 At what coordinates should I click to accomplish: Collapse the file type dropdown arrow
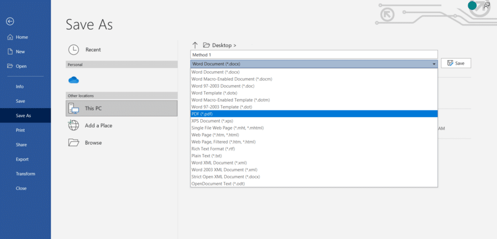(434, 64)
